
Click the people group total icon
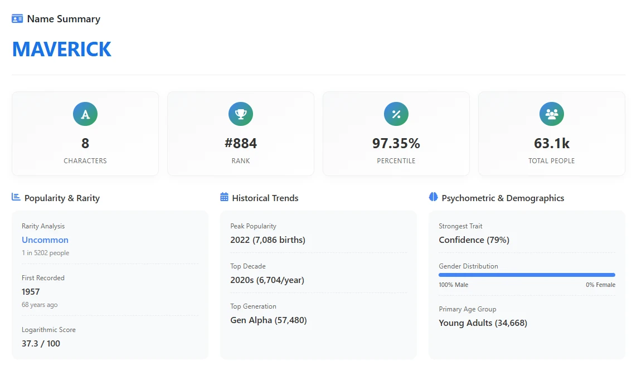(552, 114)
